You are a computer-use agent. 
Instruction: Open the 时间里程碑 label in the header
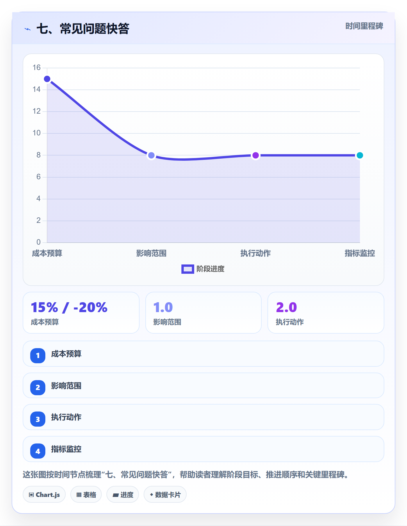pyautogui.click(x=364, y=26)
